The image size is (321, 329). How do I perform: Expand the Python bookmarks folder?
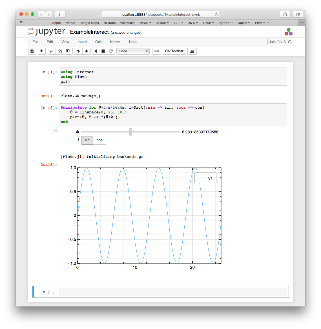coord(226,23)
